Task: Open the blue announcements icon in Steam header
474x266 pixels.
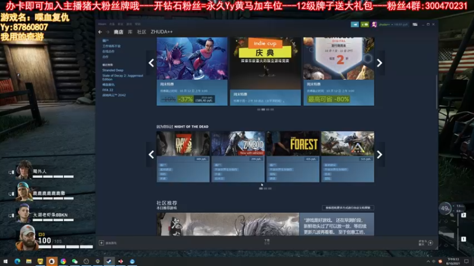Action: tap(354, 24)
